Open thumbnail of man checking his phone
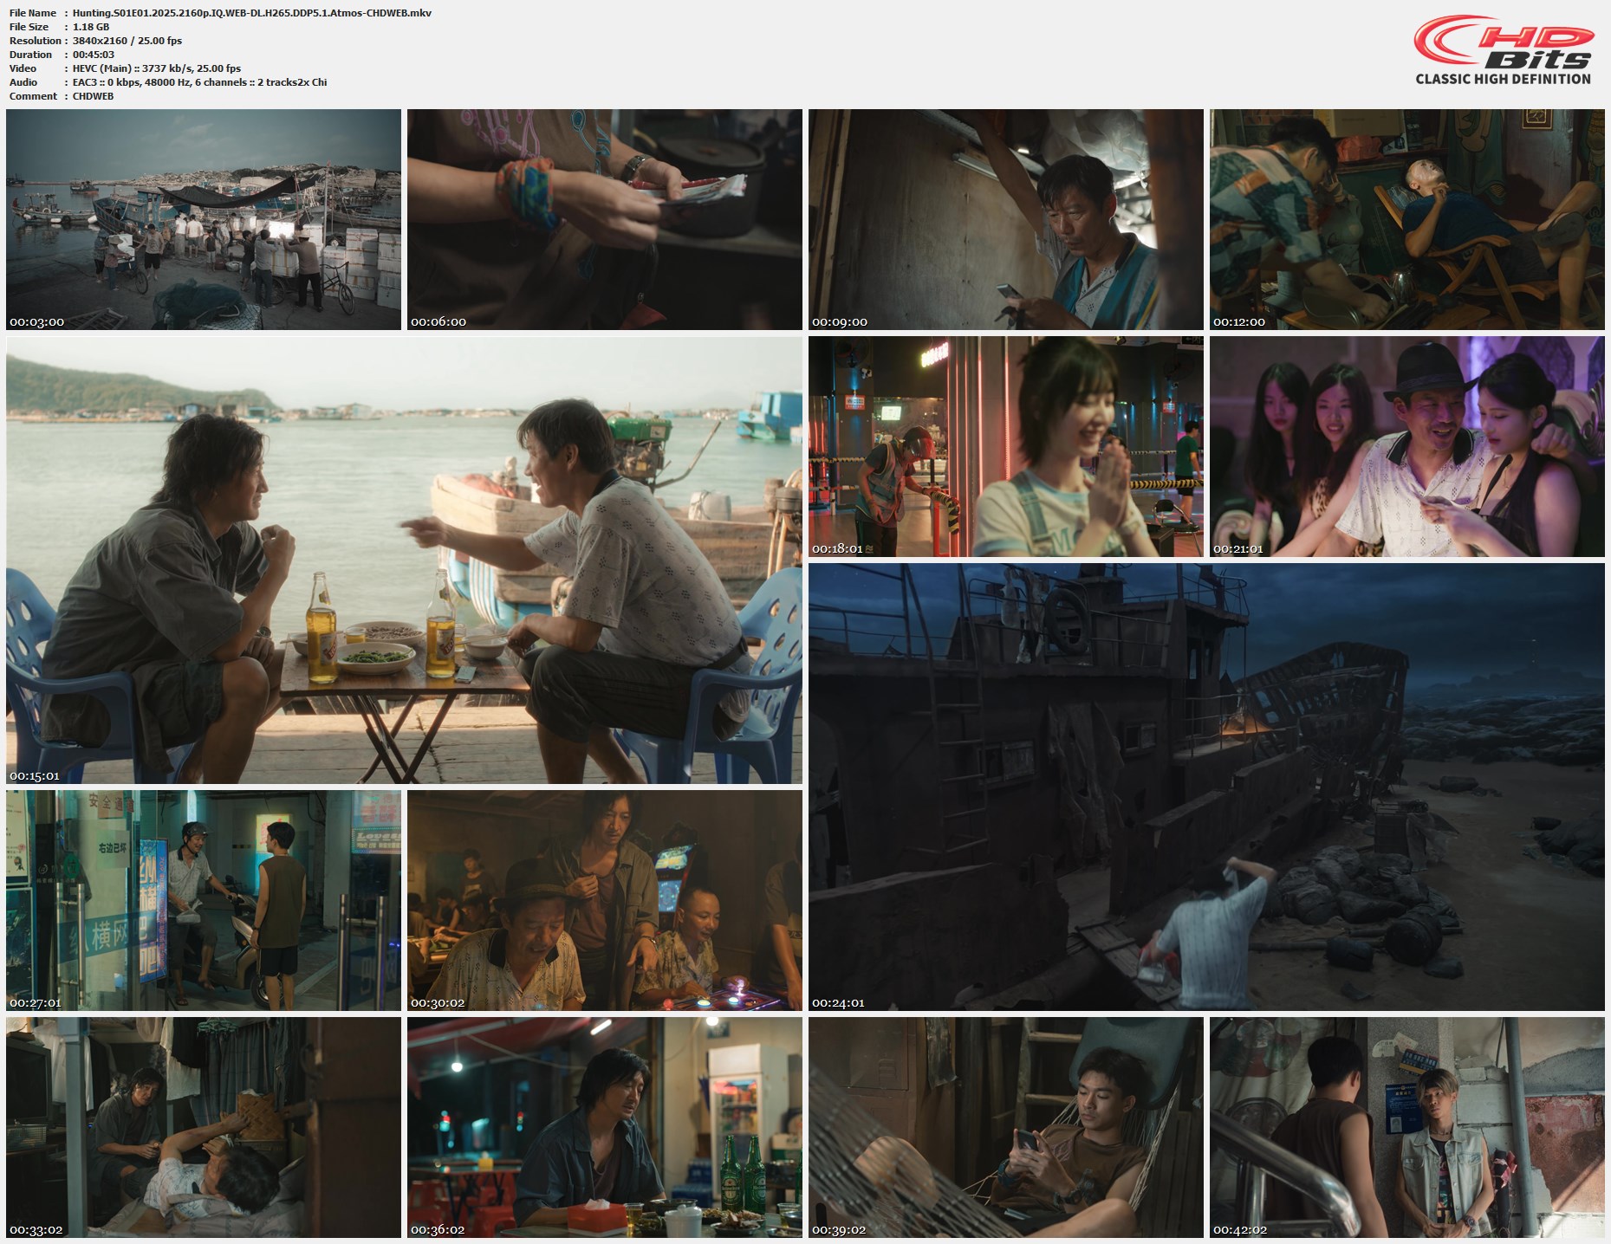 1005,219
